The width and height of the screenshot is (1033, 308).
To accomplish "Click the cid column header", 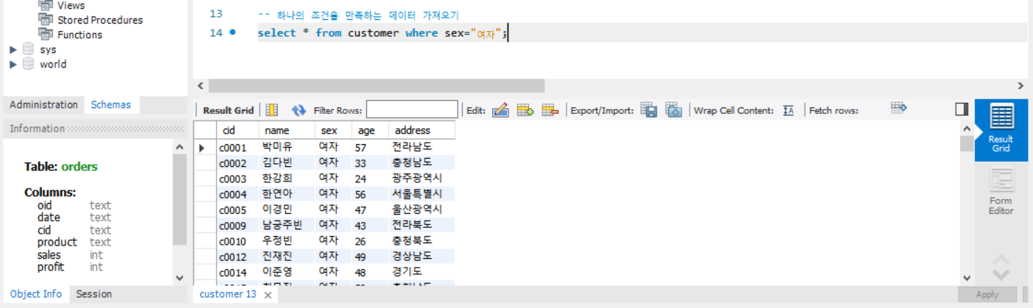I will [x=237, y=130].
